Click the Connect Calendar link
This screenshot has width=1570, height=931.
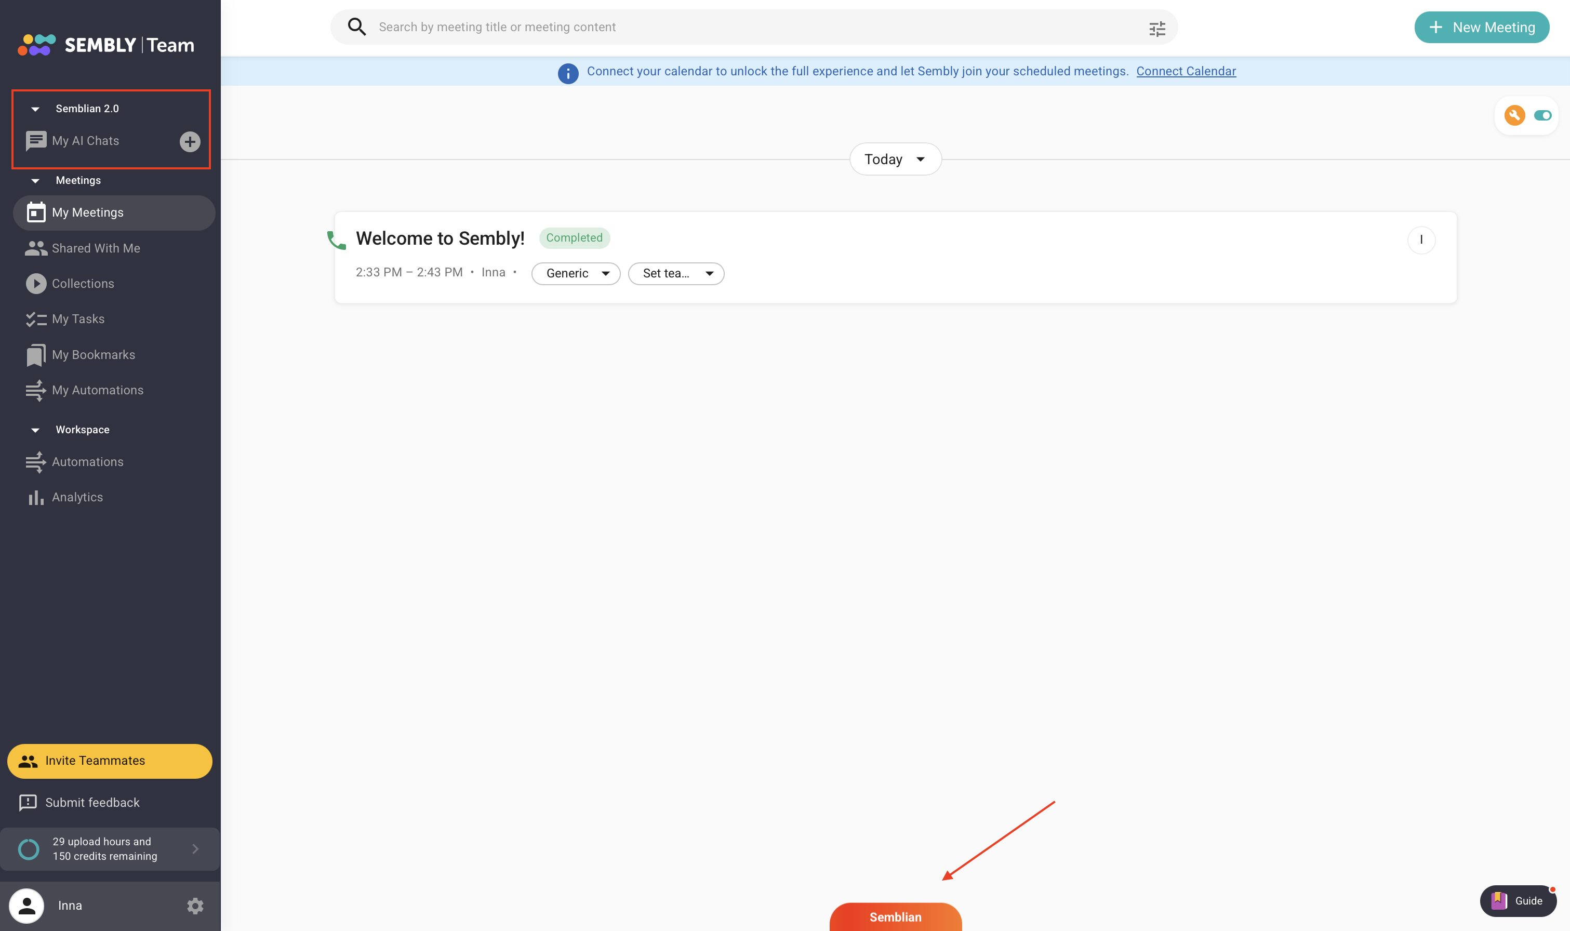(x=1186, y=71)
